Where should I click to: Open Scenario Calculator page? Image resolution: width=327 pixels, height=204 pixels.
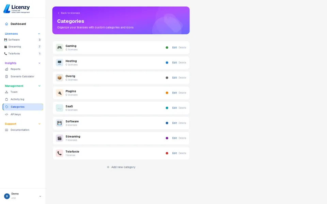[x=23, y=76]
